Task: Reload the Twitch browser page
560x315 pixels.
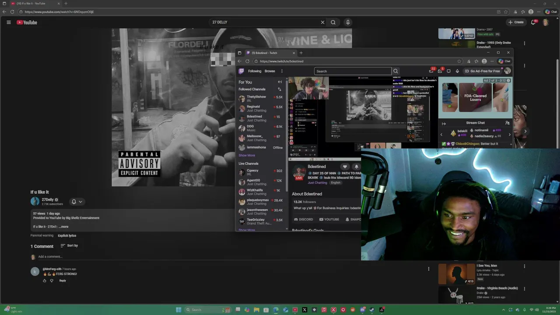Action: click(x=247, y=61)
